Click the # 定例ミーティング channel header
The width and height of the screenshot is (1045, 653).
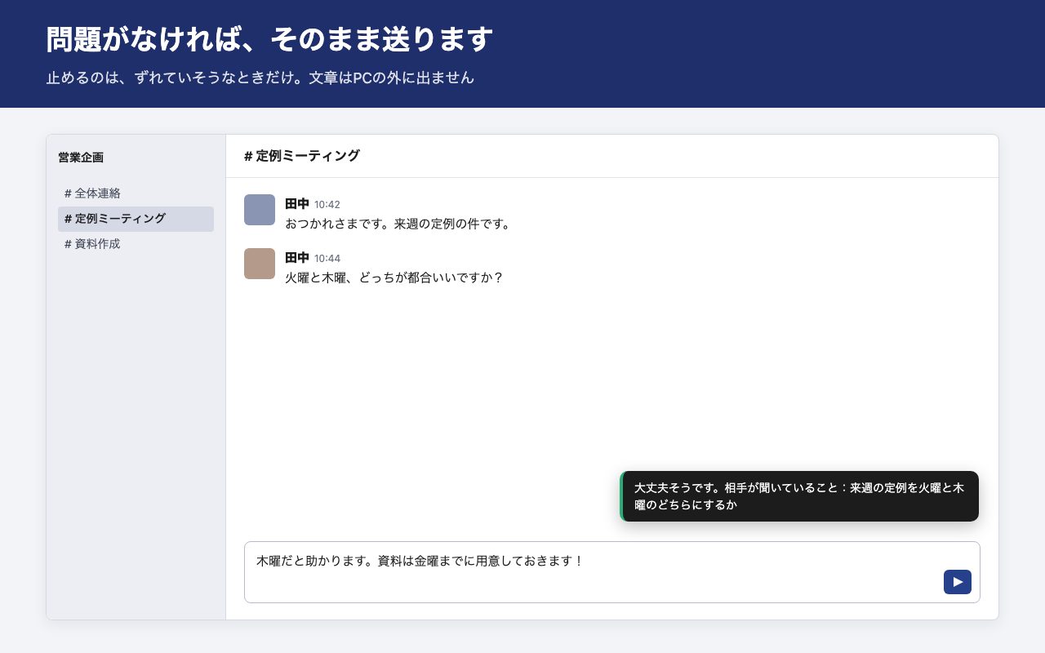pos(302,156)
